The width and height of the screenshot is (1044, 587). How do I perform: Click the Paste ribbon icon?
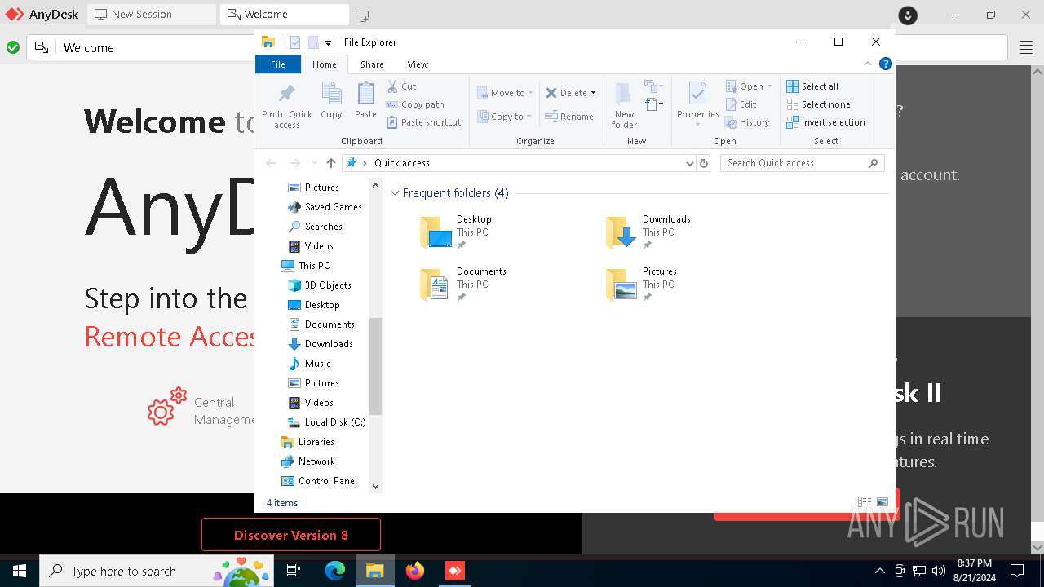(365, 100)
